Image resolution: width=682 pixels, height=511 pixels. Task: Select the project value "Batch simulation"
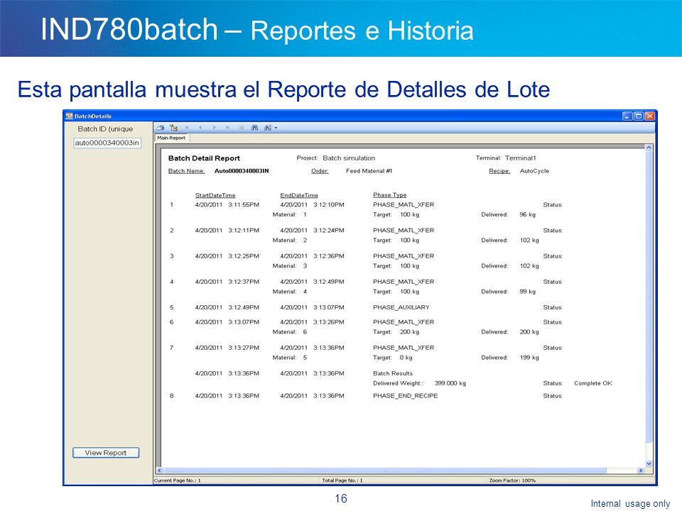[349, 158]
